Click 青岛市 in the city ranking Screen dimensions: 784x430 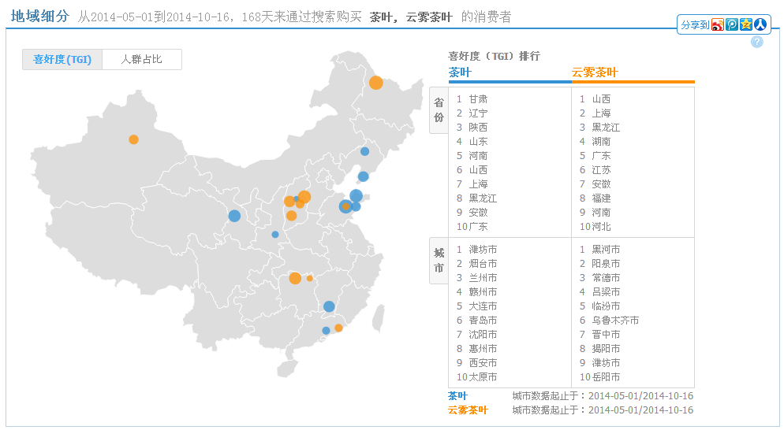tap(483, 320)
